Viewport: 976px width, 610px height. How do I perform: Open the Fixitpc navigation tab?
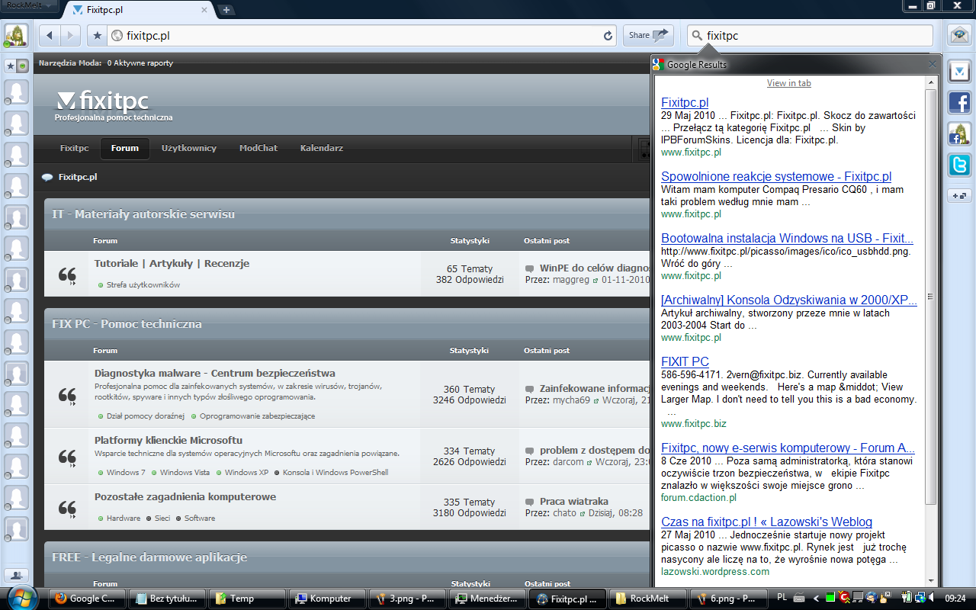75,148
